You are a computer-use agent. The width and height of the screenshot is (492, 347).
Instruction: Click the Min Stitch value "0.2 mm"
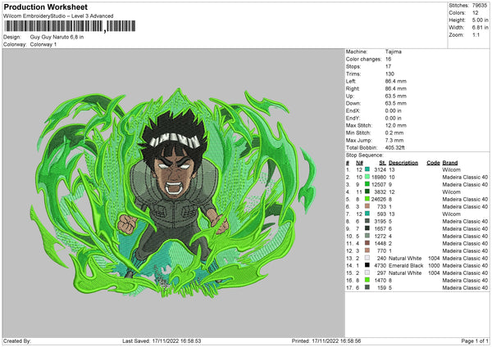[x=394, y=133]
